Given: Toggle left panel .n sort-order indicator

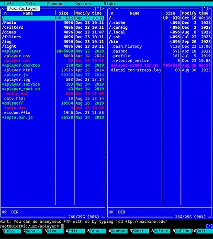Looking at the screenshot, I should [x=4, y=13].
